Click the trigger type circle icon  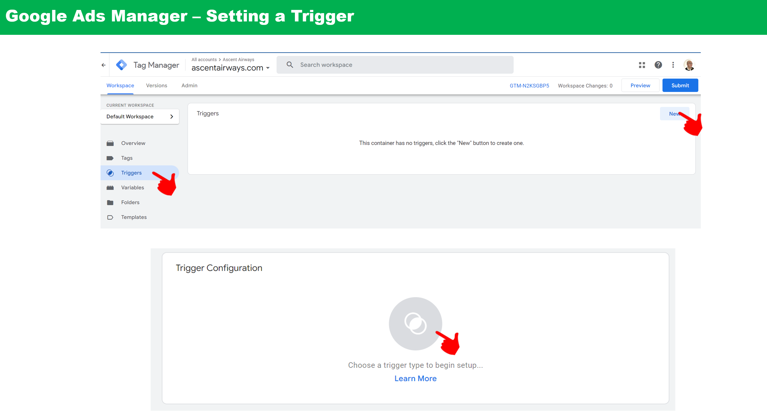pos(415,323)
